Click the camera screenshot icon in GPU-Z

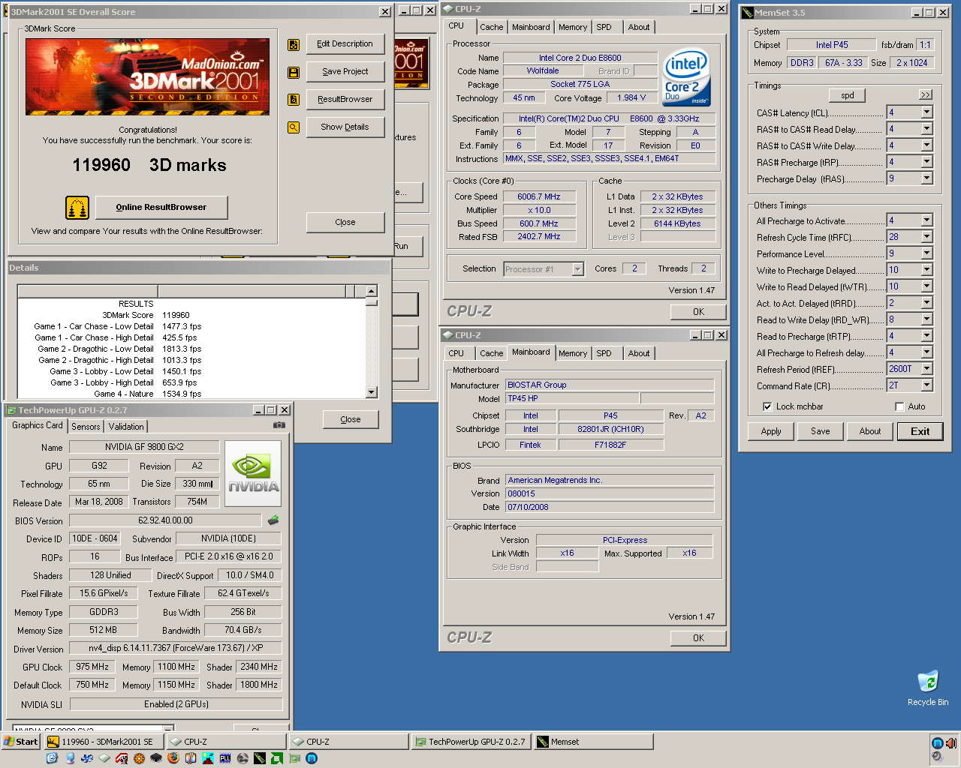click(279, 424)
